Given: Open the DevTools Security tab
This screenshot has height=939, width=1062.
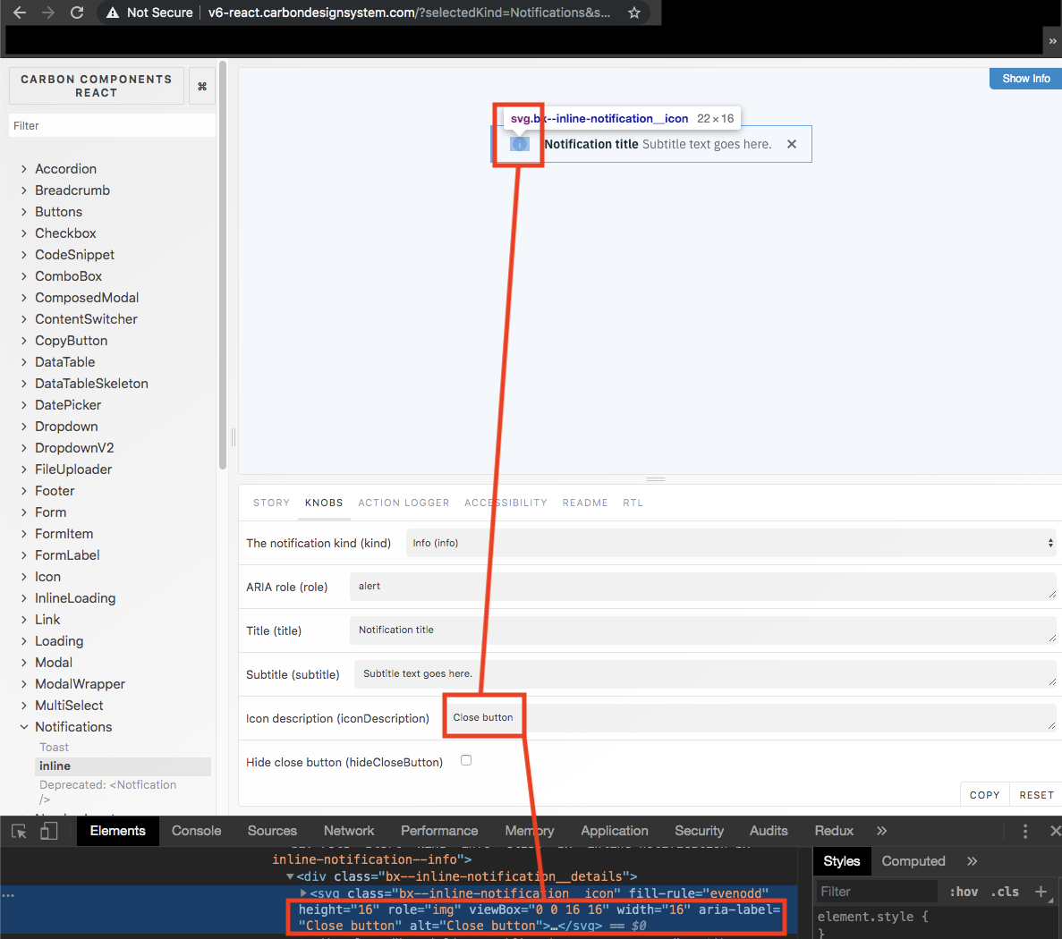Looking at the screenshot, I should (699, 831).
